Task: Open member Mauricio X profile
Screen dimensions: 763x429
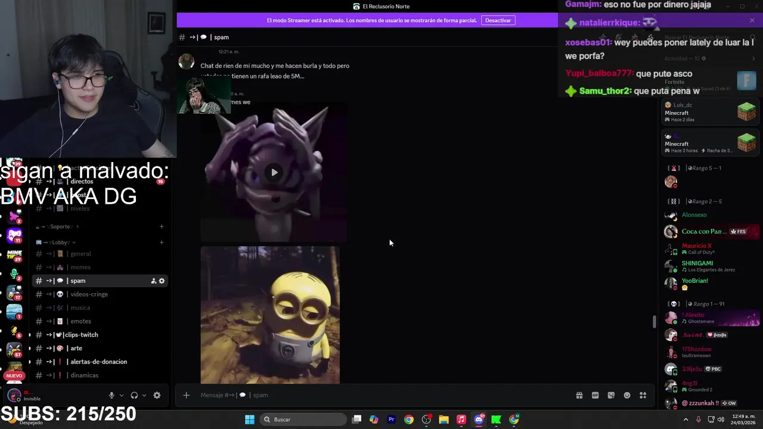Action: tap(709, 248)
